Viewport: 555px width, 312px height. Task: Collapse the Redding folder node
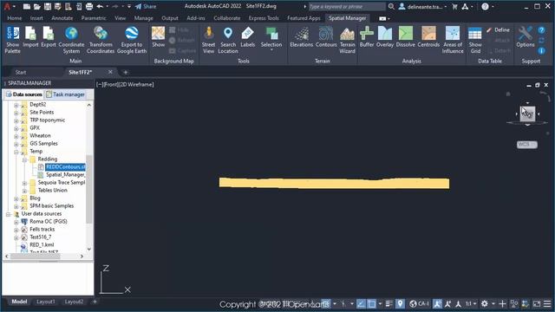click(x=24, y=159)
